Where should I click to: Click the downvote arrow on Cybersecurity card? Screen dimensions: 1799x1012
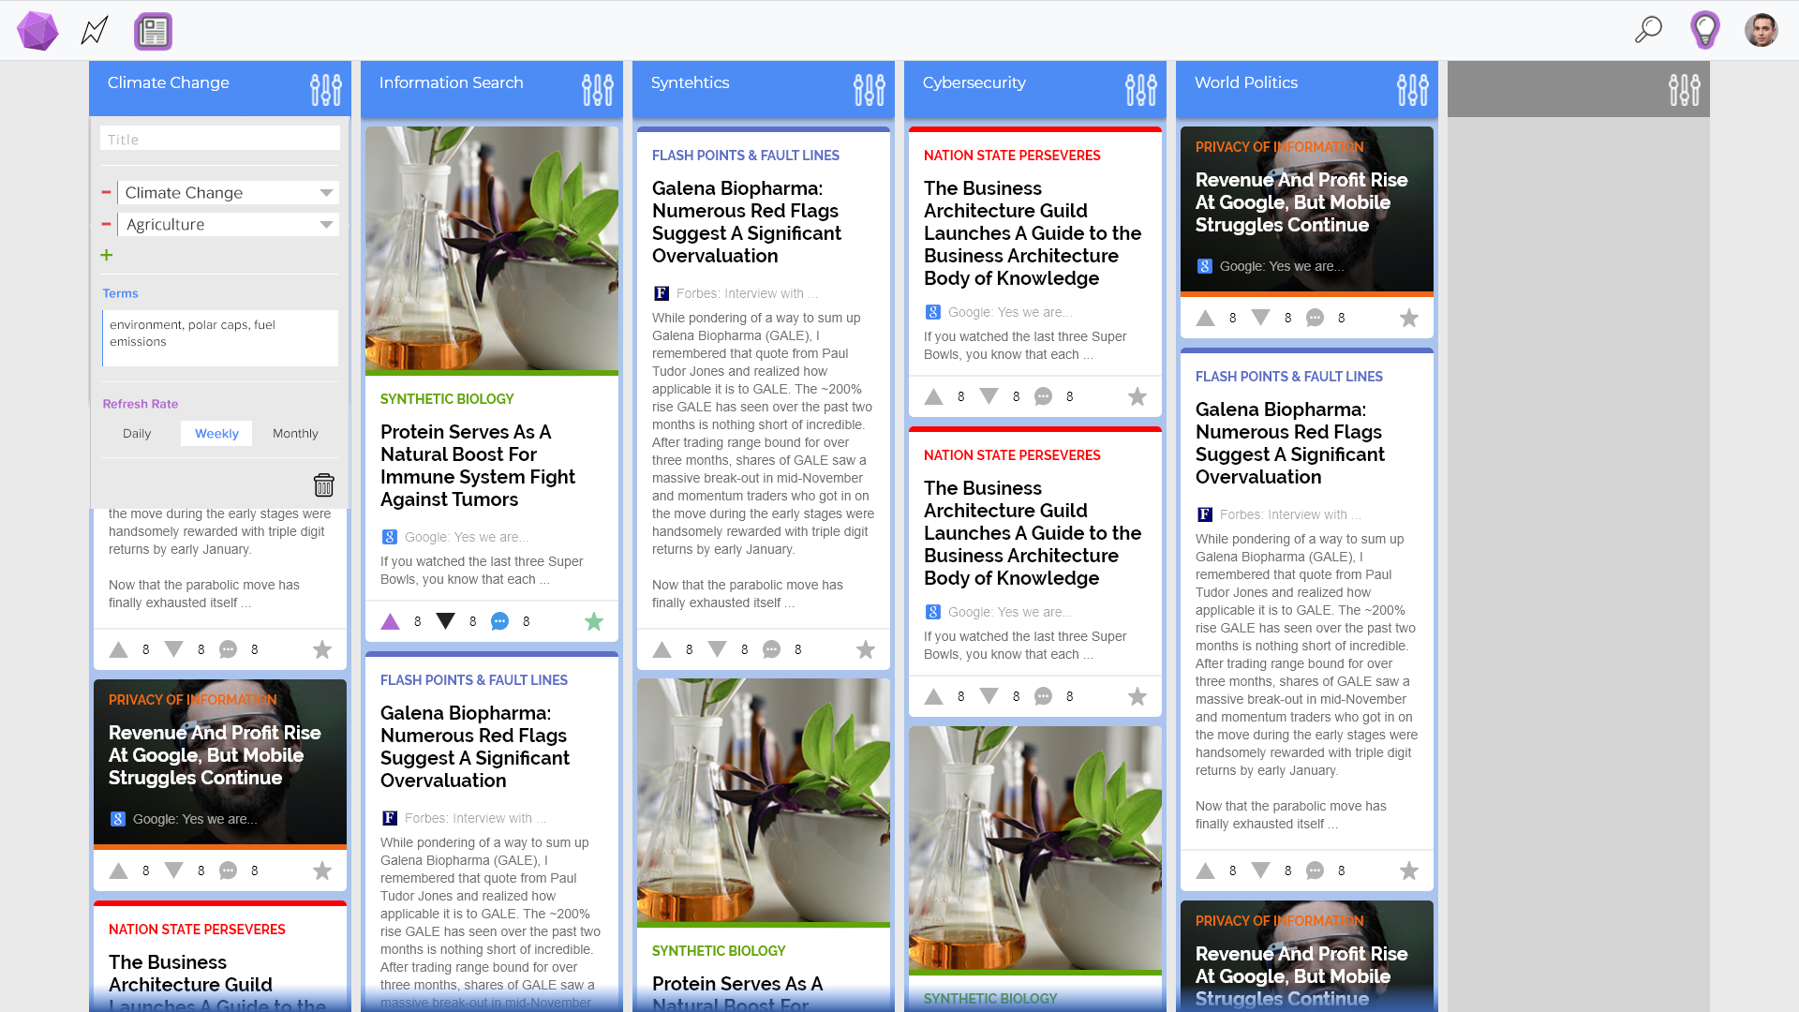[989, 395]
